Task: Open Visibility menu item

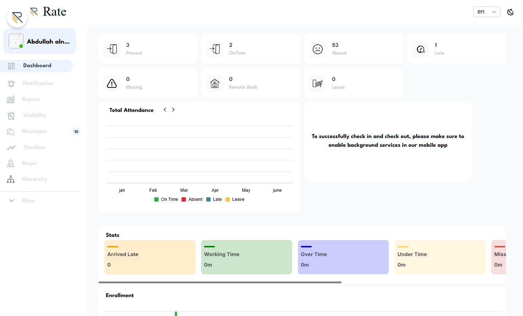Action: pyautogui.click(x=35, y=115)
